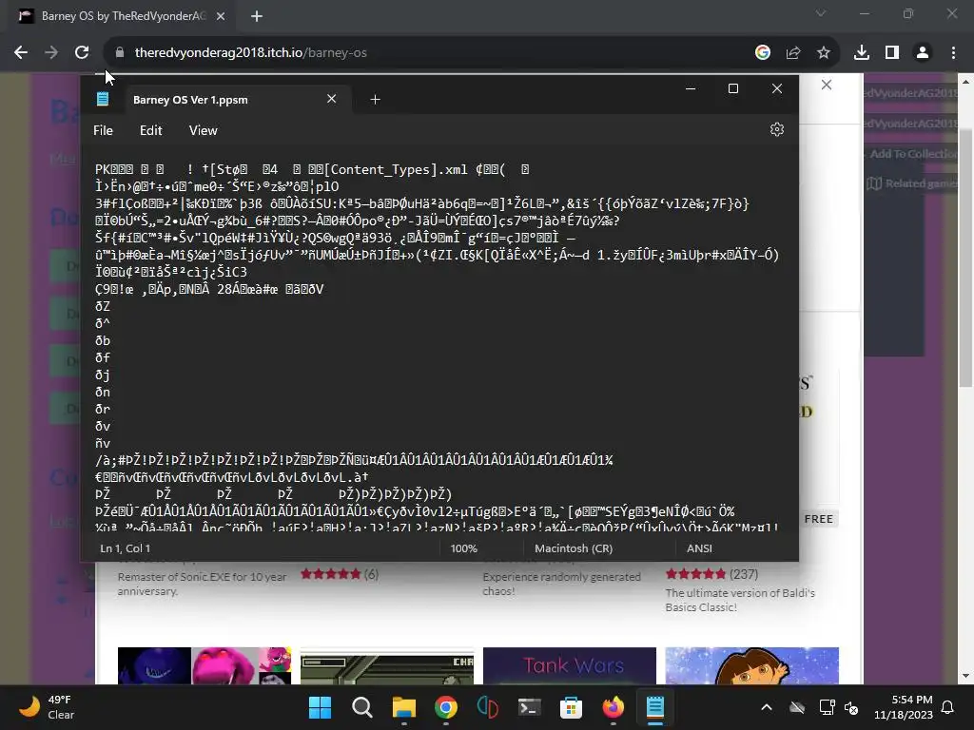The width and height of the screenshot is (974, 730).
Task: Click the 100% zoom status entry
Action: [463, 548]
